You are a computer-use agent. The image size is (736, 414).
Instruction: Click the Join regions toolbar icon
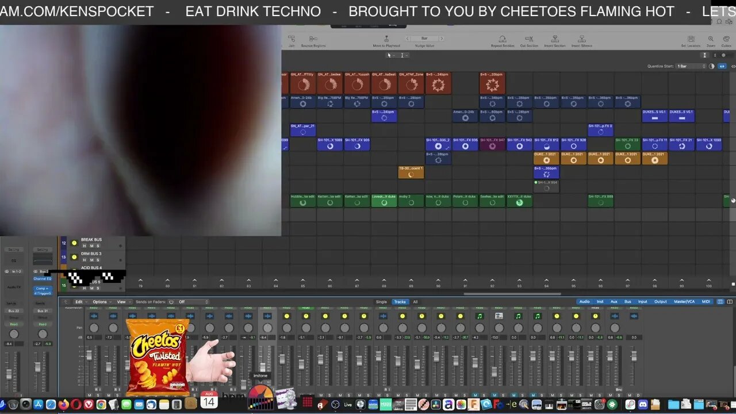pyautogui.click(x=292, y=39)
